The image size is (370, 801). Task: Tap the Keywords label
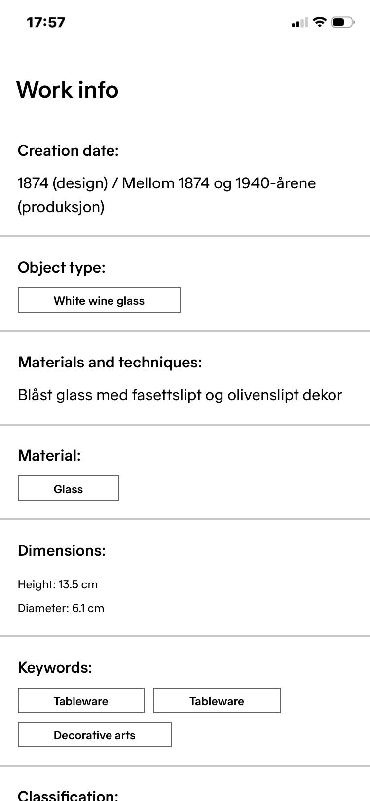(x=55, y=667)
